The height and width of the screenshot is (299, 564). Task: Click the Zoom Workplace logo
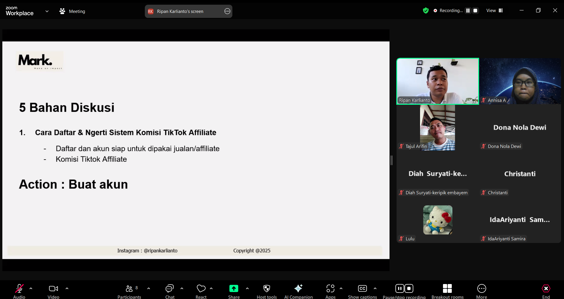[20, 11]
